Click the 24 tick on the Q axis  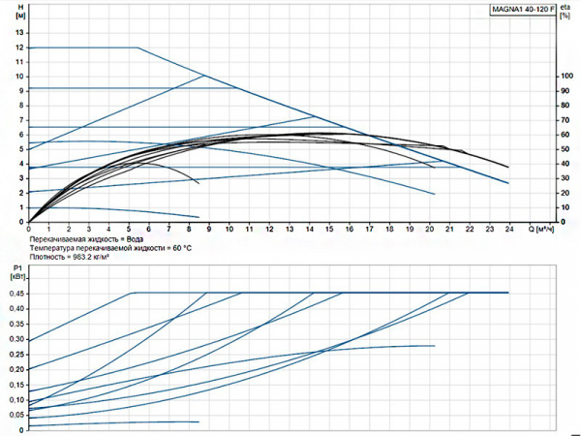coord(508,230)
